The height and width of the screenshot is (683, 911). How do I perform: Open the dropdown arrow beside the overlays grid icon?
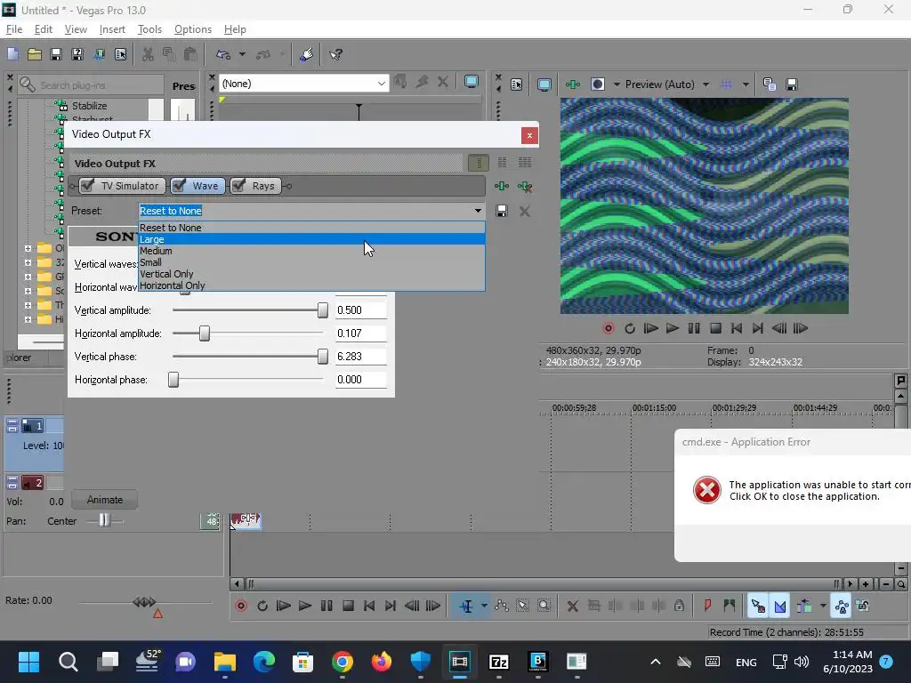pyautogui.click(x=746, y=84)
